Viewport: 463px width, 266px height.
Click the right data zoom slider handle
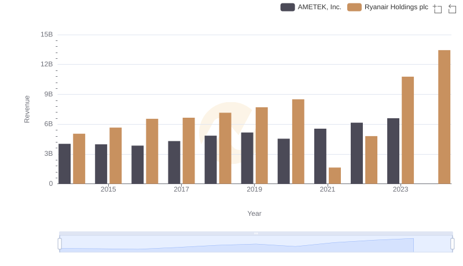[x=453, y=243]
